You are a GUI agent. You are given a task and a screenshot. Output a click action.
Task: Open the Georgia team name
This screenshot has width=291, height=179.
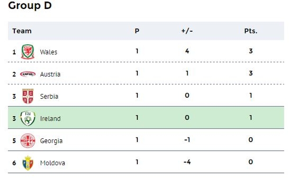(51, 141)
